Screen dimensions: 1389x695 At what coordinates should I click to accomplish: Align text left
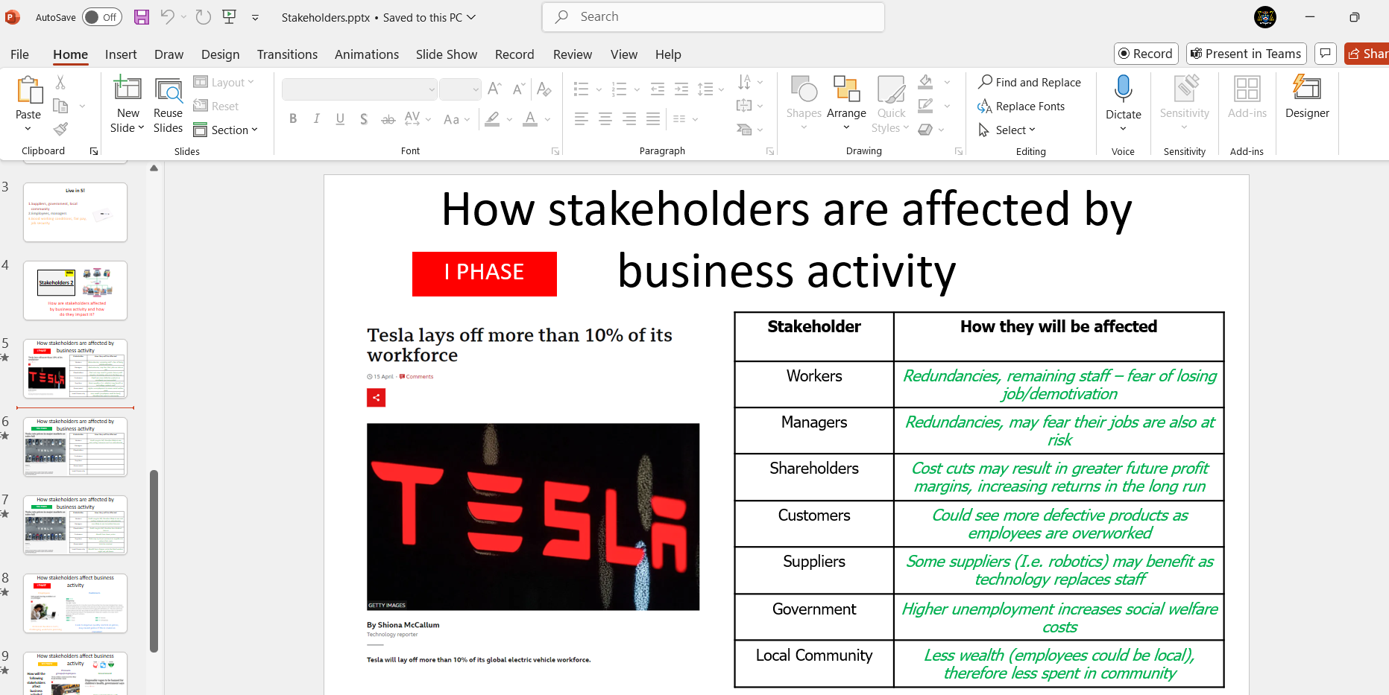pos(582,118)
